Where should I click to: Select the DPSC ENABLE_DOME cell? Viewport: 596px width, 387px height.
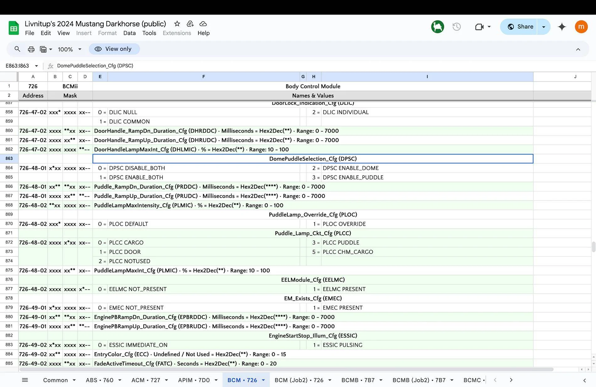point(427,168)
